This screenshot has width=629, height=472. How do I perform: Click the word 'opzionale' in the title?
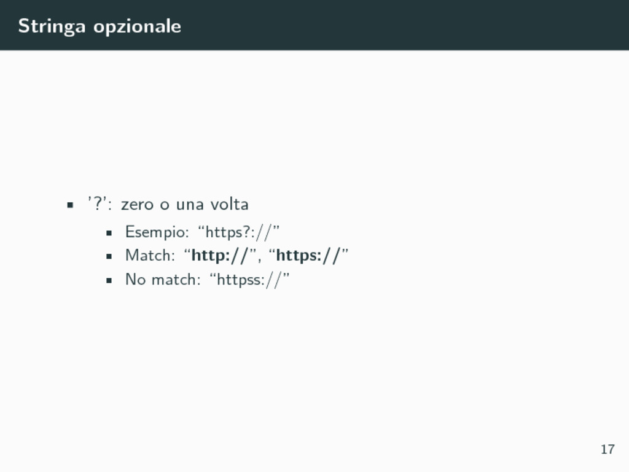137,27
